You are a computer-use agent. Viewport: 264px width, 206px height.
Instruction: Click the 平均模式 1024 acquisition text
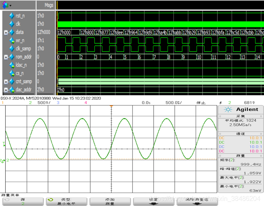(x=241, y=120)
